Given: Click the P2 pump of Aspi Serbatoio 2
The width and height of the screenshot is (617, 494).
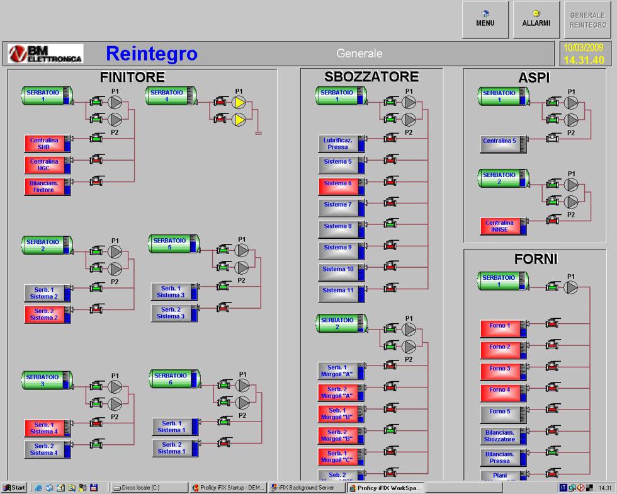Looking at the screenshot, I should [x=570, y=202].
